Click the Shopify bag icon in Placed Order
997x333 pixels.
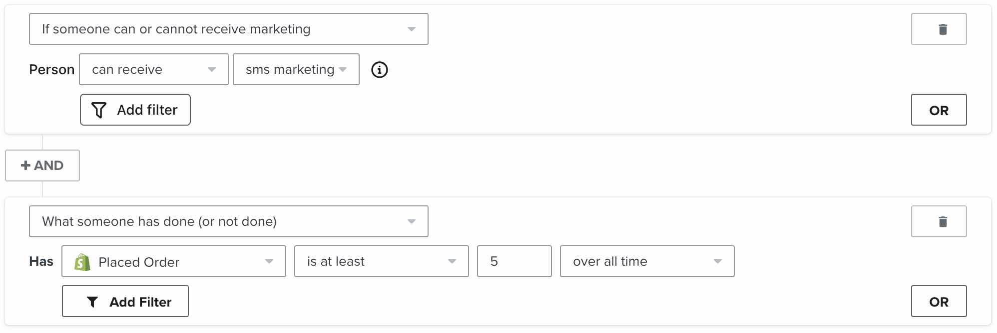pyautogui.click(x=82, y=262)
